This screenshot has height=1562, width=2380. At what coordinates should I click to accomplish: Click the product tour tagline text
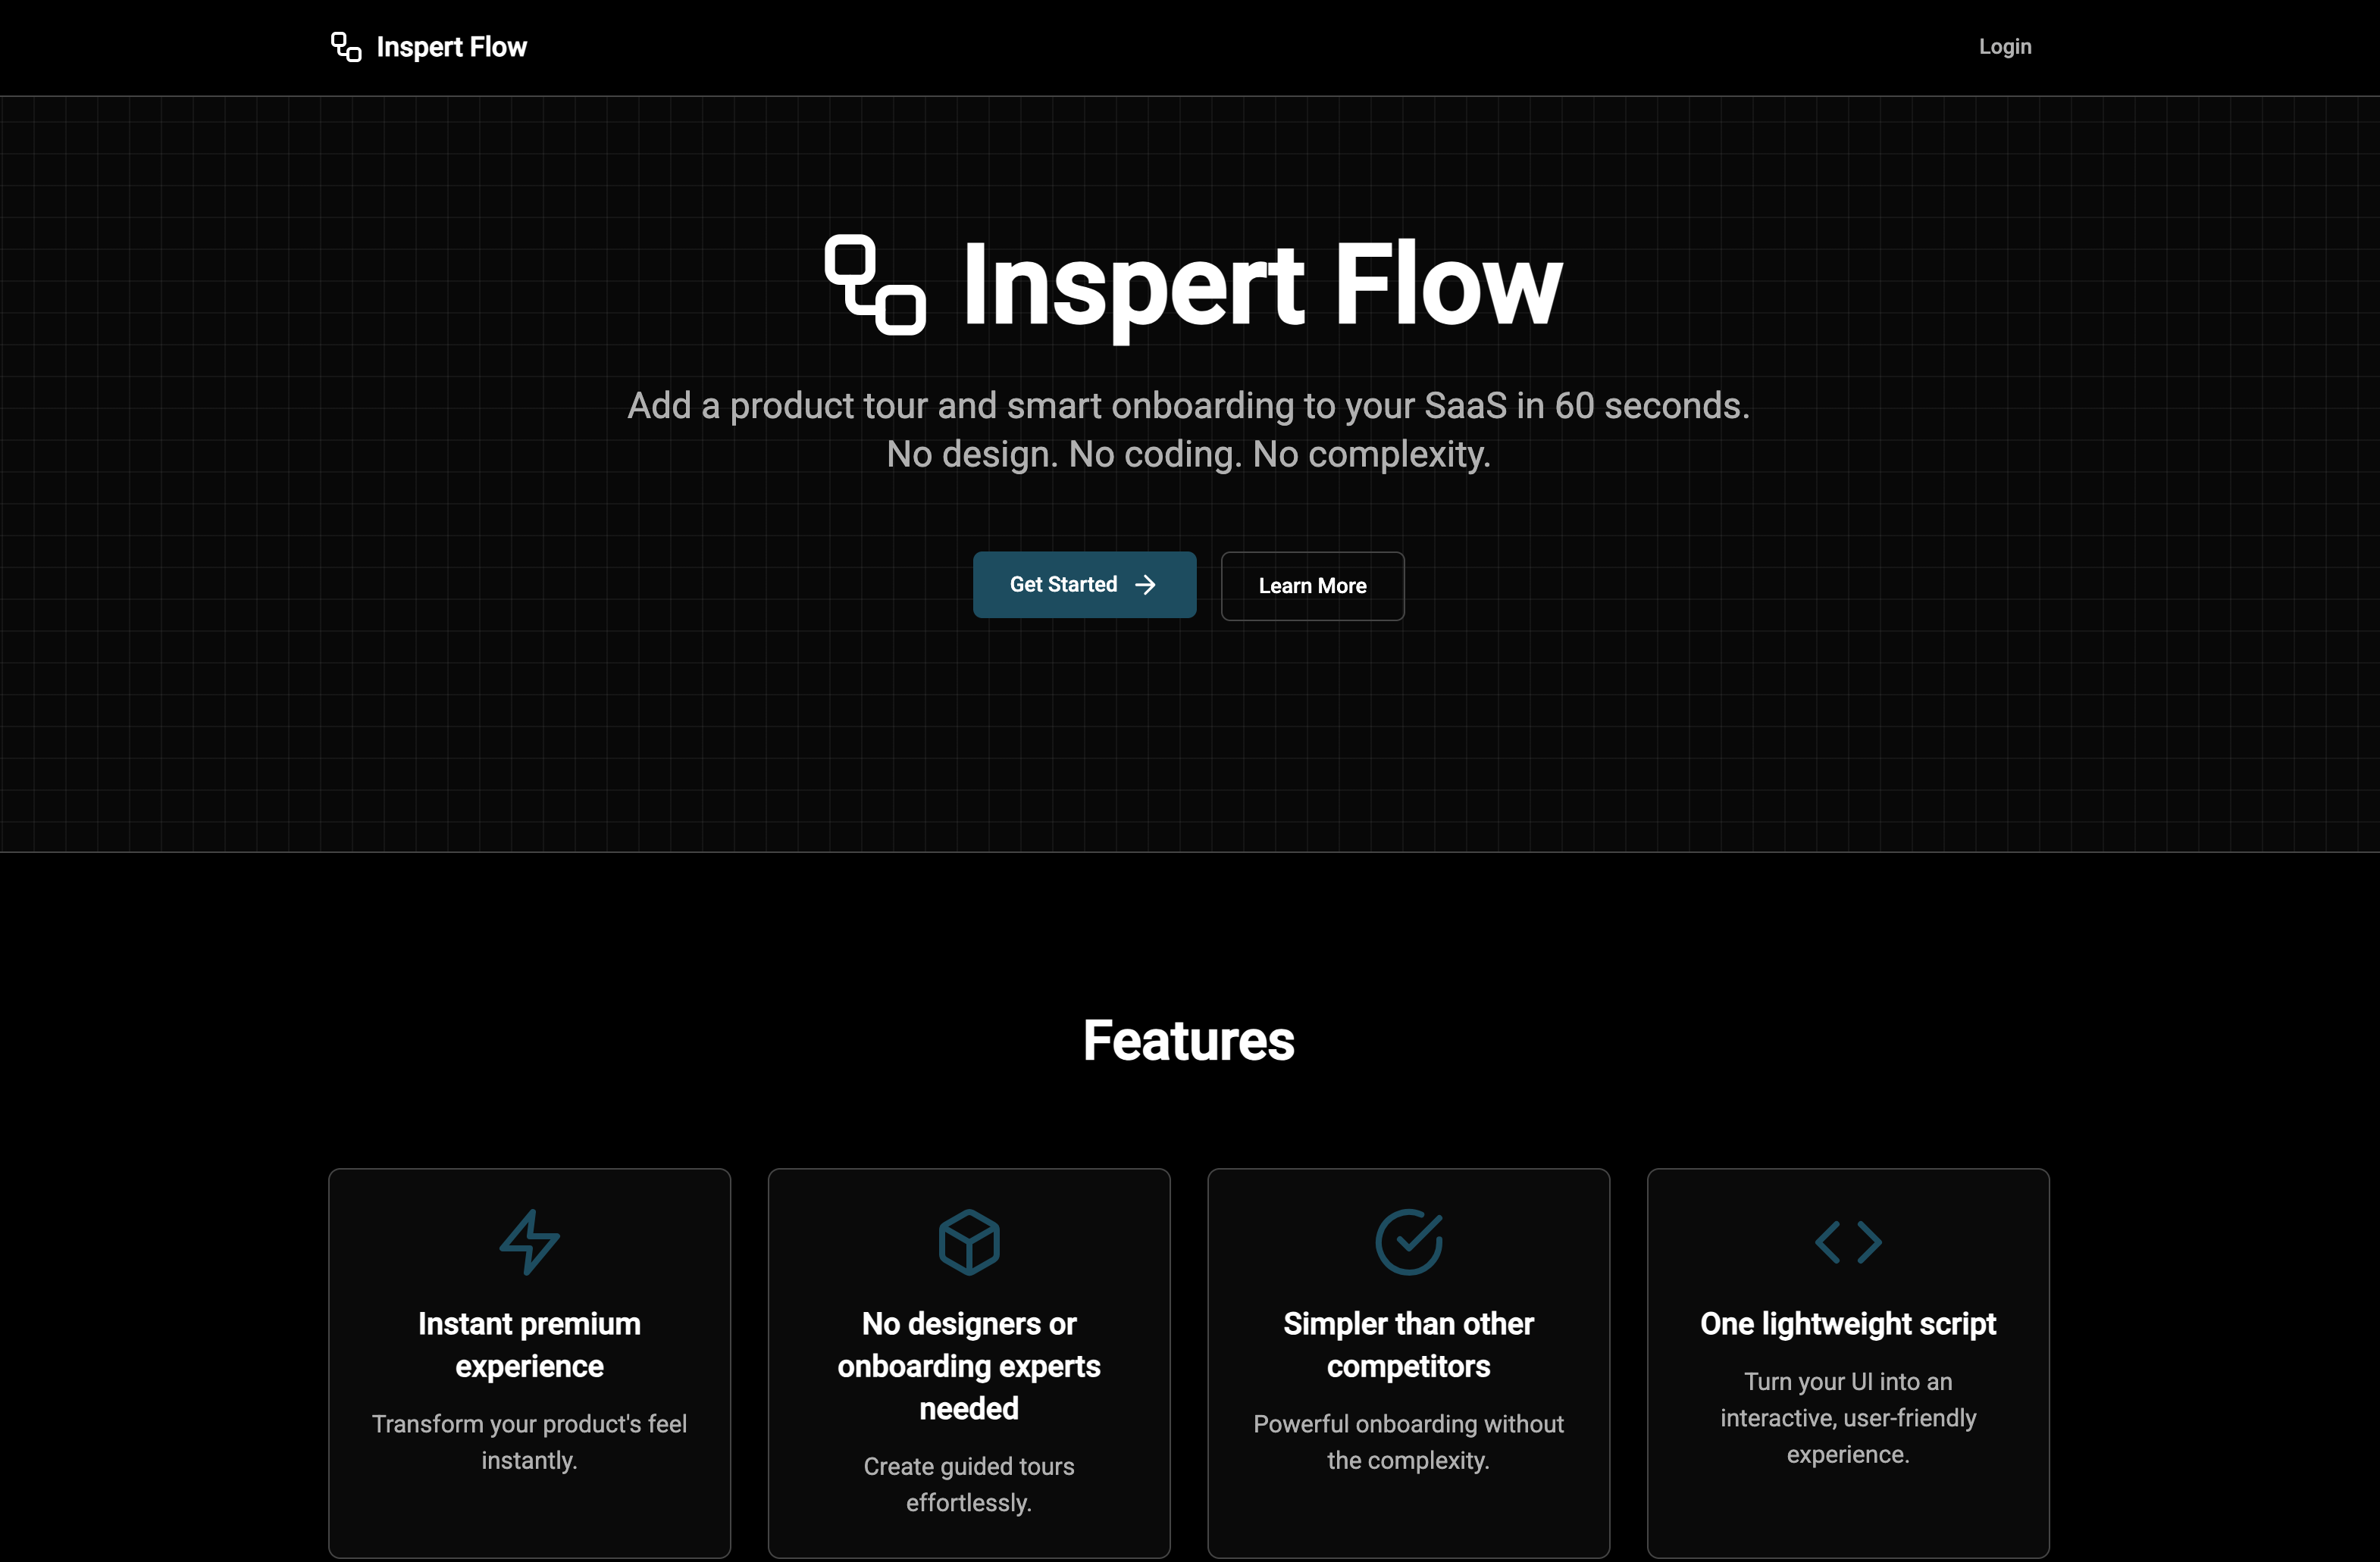click(x=1188, y=406)
